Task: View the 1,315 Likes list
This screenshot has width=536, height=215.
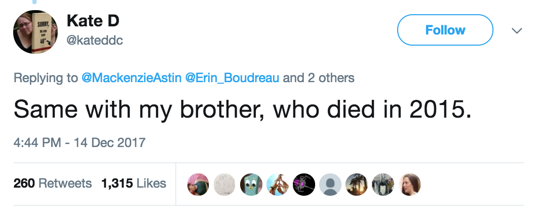Action: [134, 183]
